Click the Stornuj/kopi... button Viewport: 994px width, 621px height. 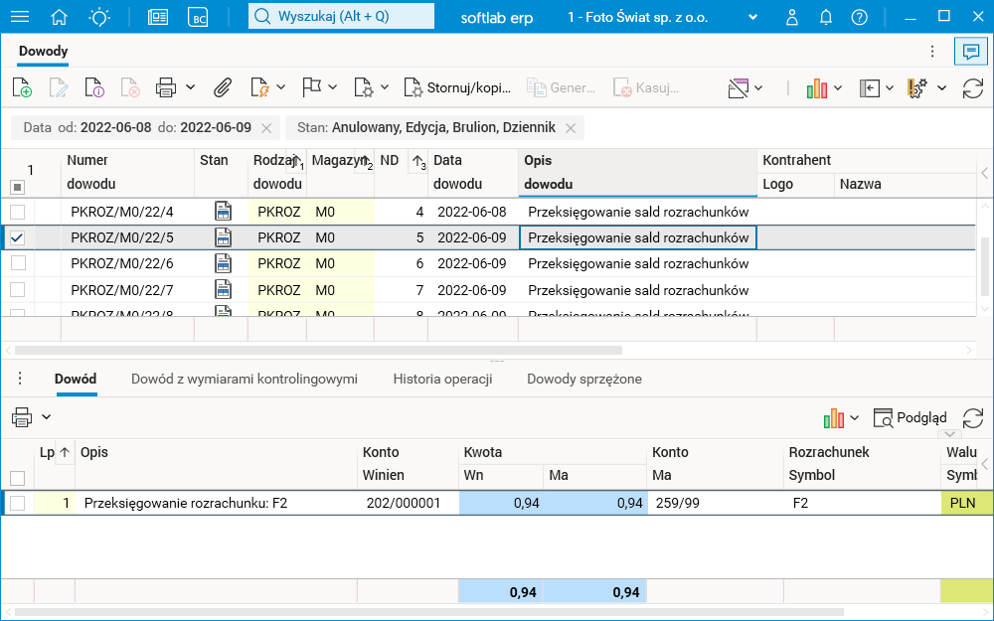coord(457,87)
